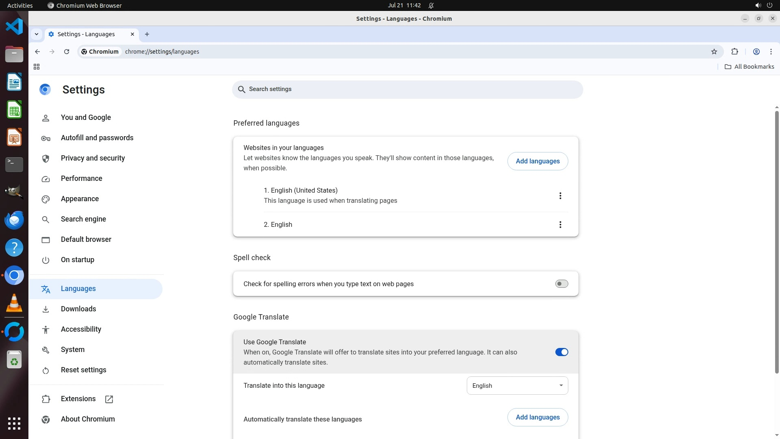Viewport: 780px width, 439px height.
Task: Launch Visual Studio Code from dock
Action: tap(14, 27)
